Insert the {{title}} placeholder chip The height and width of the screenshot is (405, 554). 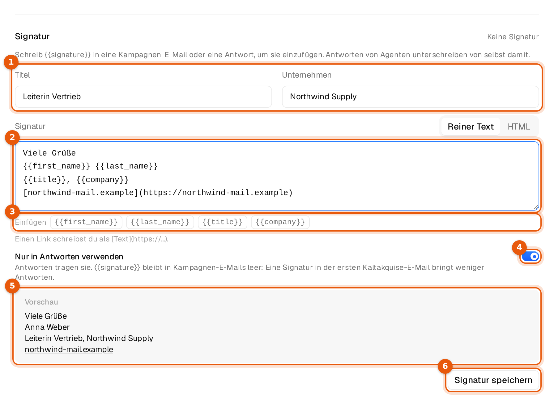point(223,222)
